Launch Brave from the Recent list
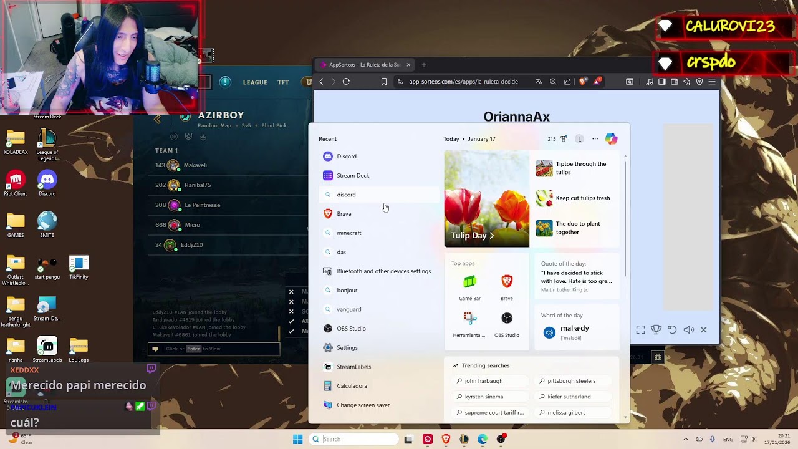Screen dimensions: 798x449 [x=378, y=214]
